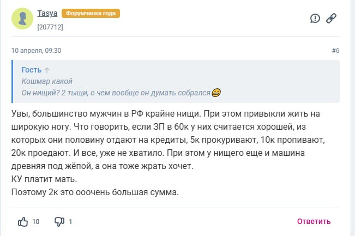355x236 pixels.
Task: Open Tasya's profile avatar
Action: [22, 19]
